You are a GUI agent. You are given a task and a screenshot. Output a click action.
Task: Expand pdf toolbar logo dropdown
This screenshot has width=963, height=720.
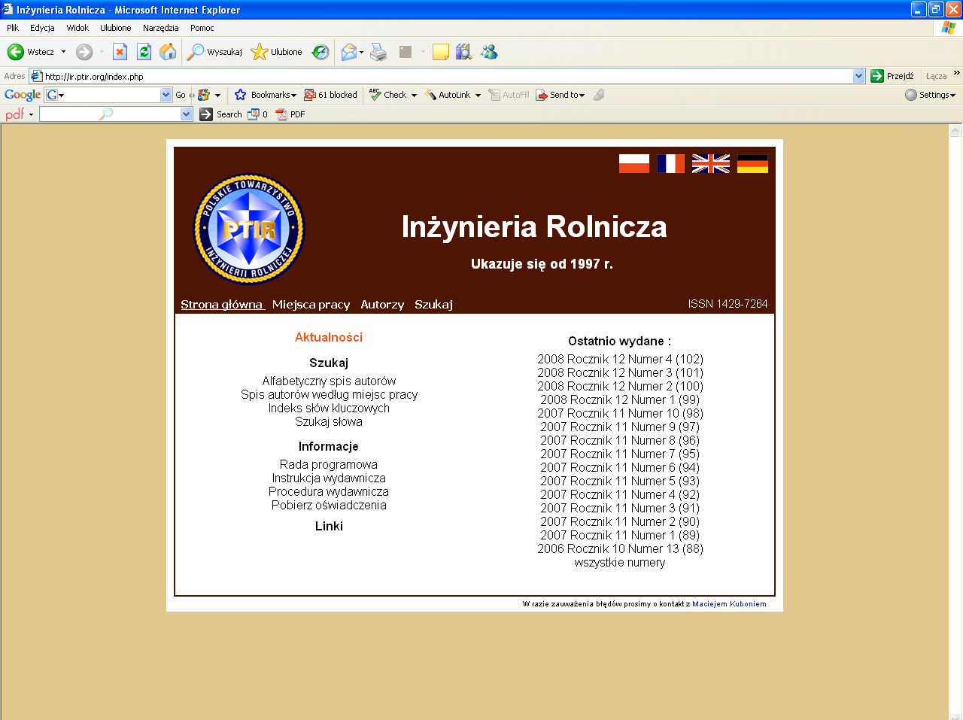[31, 115]
